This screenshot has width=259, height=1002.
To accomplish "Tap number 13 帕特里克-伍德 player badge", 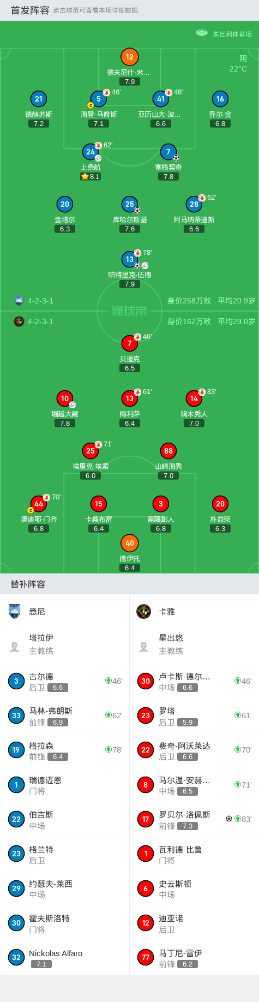I will [130, 259].
